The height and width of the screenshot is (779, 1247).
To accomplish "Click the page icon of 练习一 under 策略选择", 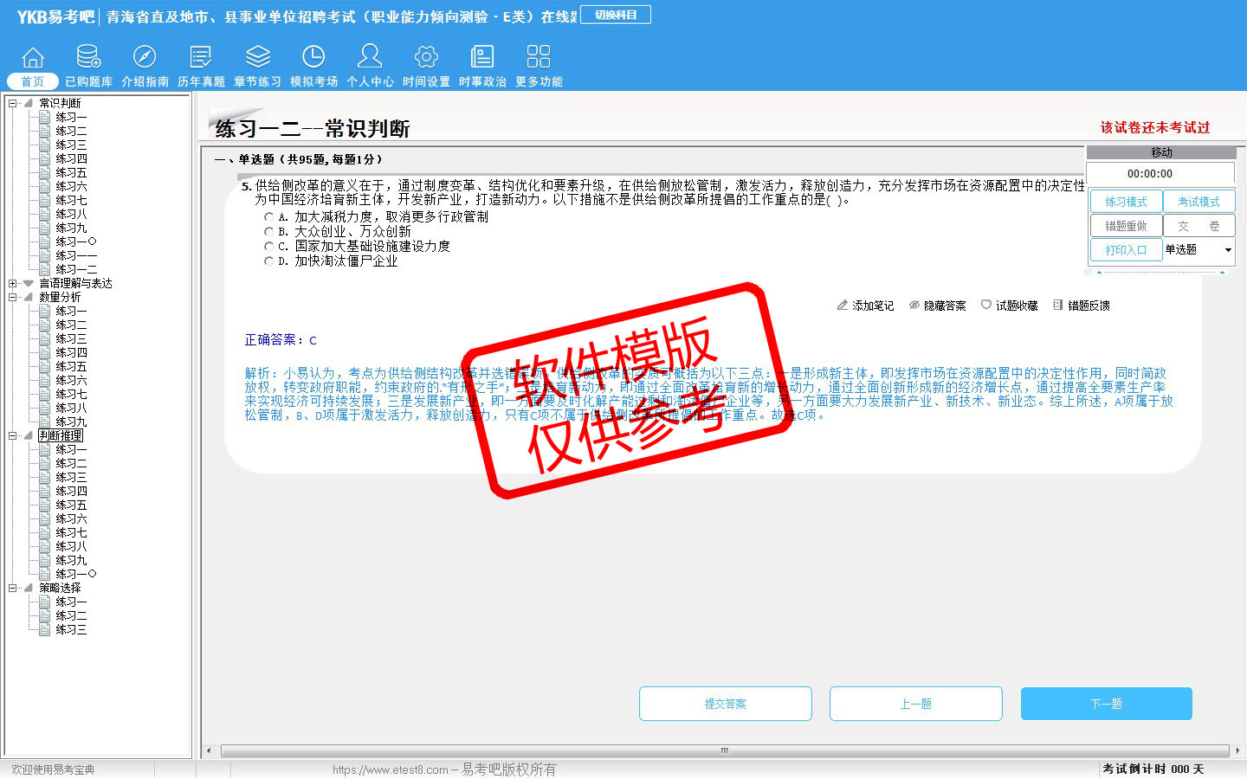I will pos(45,602).
